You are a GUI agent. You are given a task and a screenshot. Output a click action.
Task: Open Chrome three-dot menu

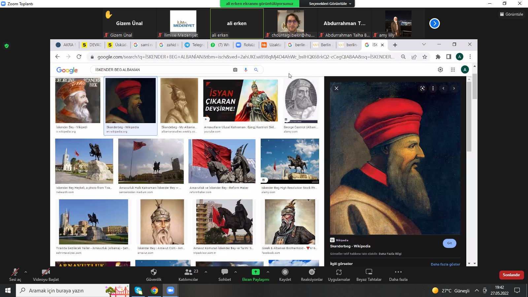tap(470, 57)
